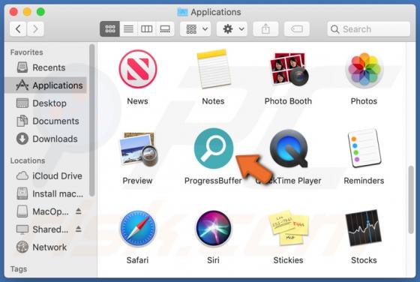This screenshot has height=282, width=420.
Task: Open Network in the sidebar
Action: click(x=46, y=247)
